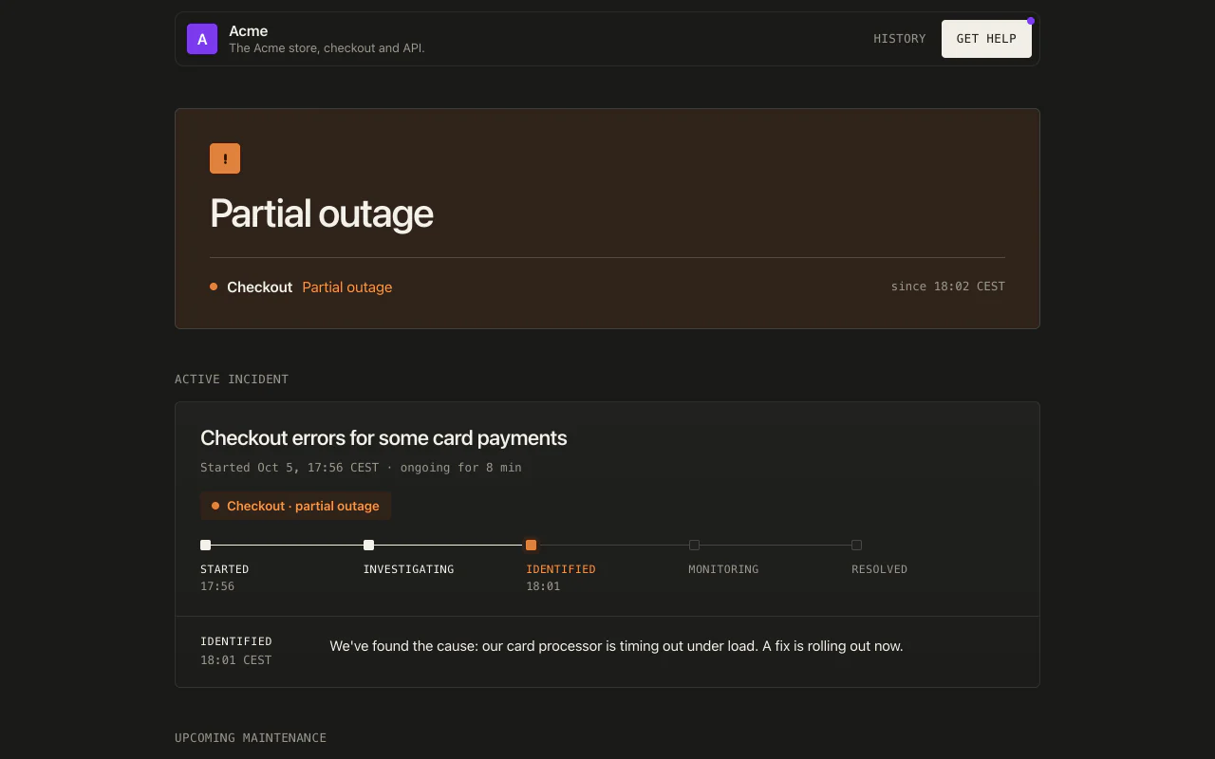Click the Upcoming Maintenance section label
The image size is (1215, 759).
click(251, 738)
